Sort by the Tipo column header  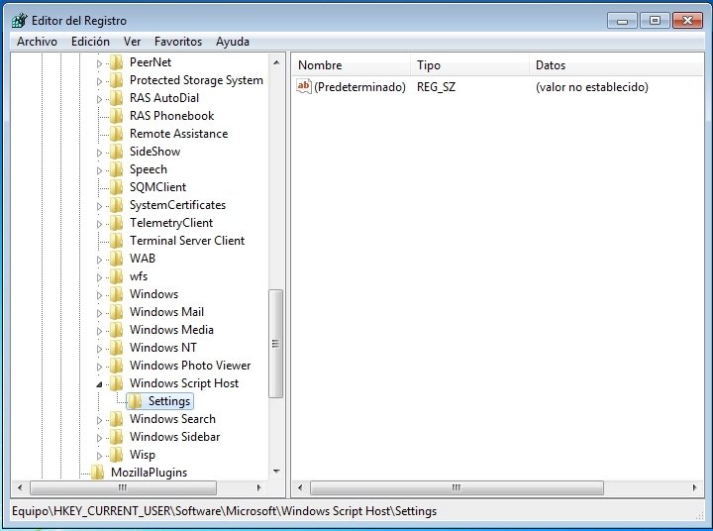pyautogui.click(x=470, y=65)
